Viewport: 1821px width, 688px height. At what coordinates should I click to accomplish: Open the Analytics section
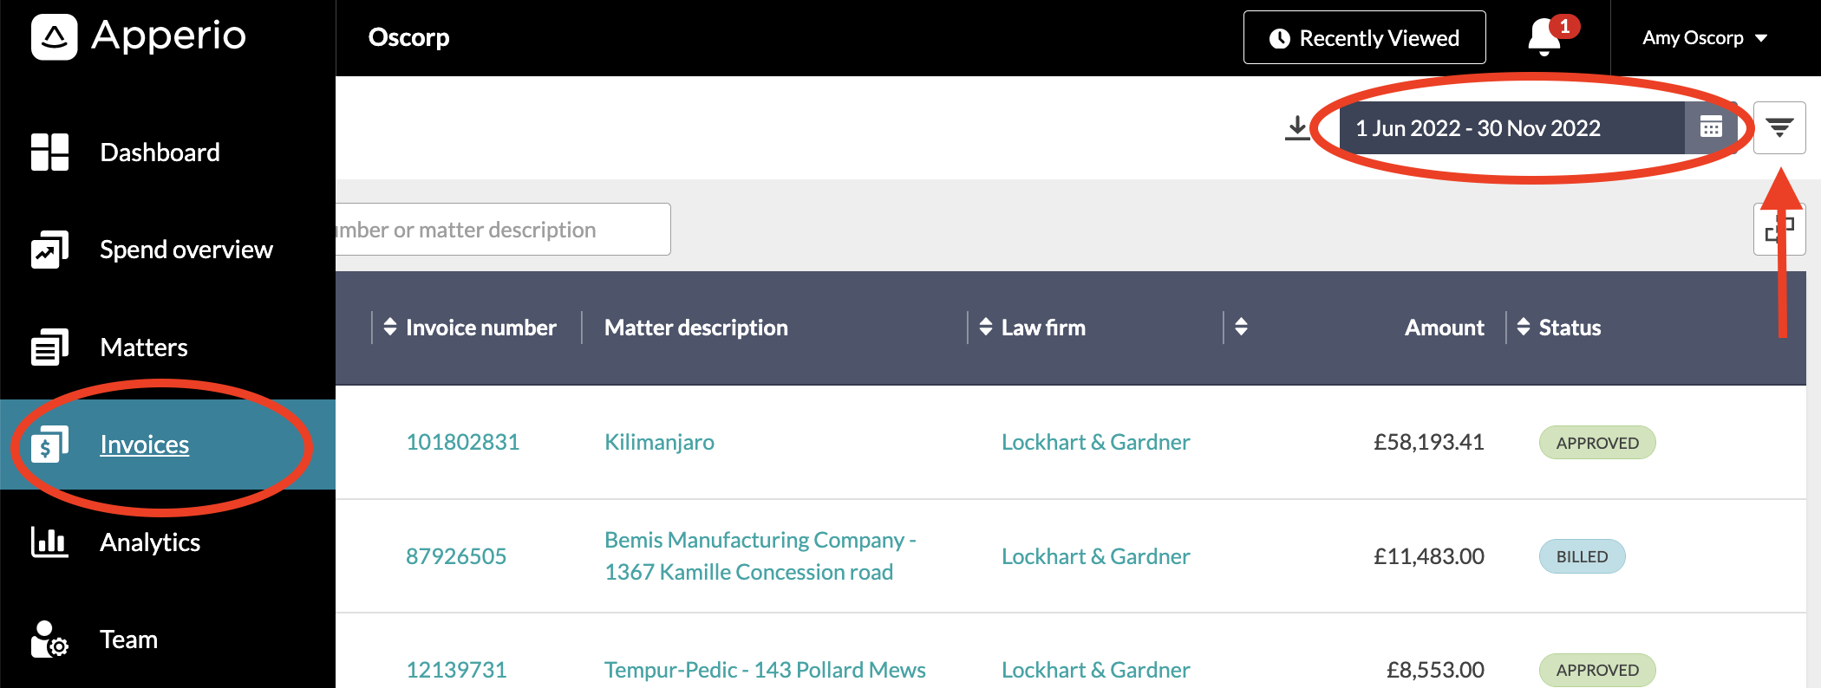[x=150, y=542]
